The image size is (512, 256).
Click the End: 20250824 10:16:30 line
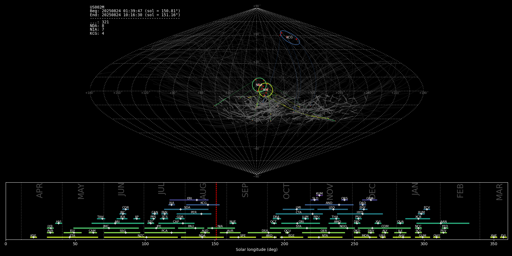135,15
